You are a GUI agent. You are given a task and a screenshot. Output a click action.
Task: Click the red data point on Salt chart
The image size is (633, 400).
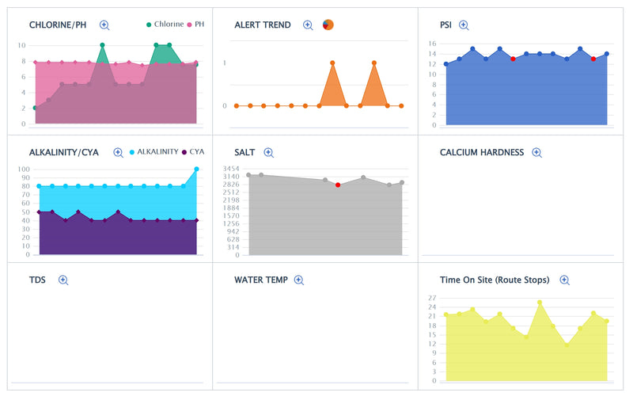[338, 185]
